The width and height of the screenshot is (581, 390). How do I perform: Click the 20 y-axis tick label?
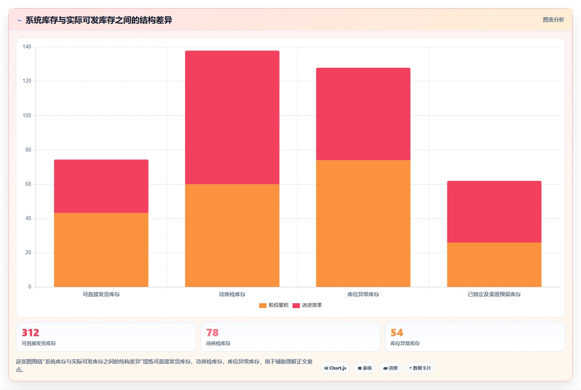click(28, 252)
